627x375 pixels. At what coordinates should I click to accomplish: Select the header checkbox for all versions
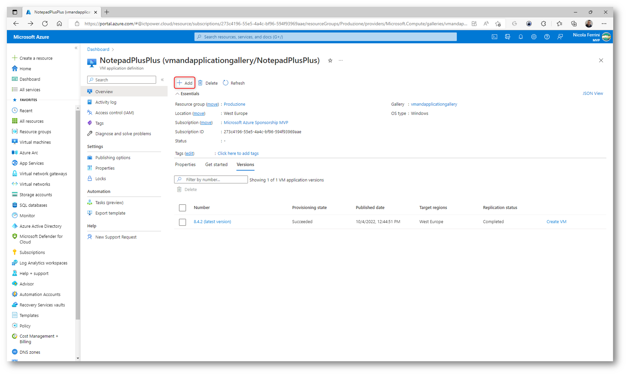[183, 208]
